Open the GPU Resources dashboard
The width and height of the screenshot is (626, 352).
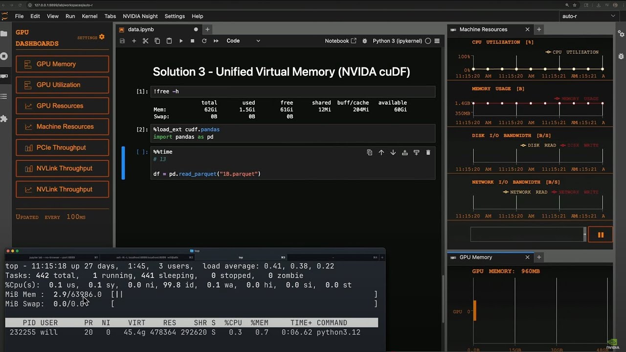[x=62, y=106]
